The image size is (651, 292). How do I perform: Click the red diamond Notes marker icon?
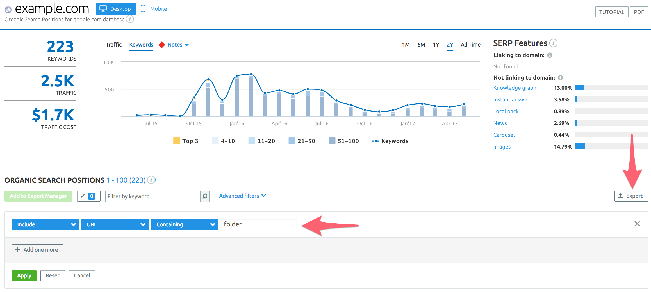[x=162, y=45]
